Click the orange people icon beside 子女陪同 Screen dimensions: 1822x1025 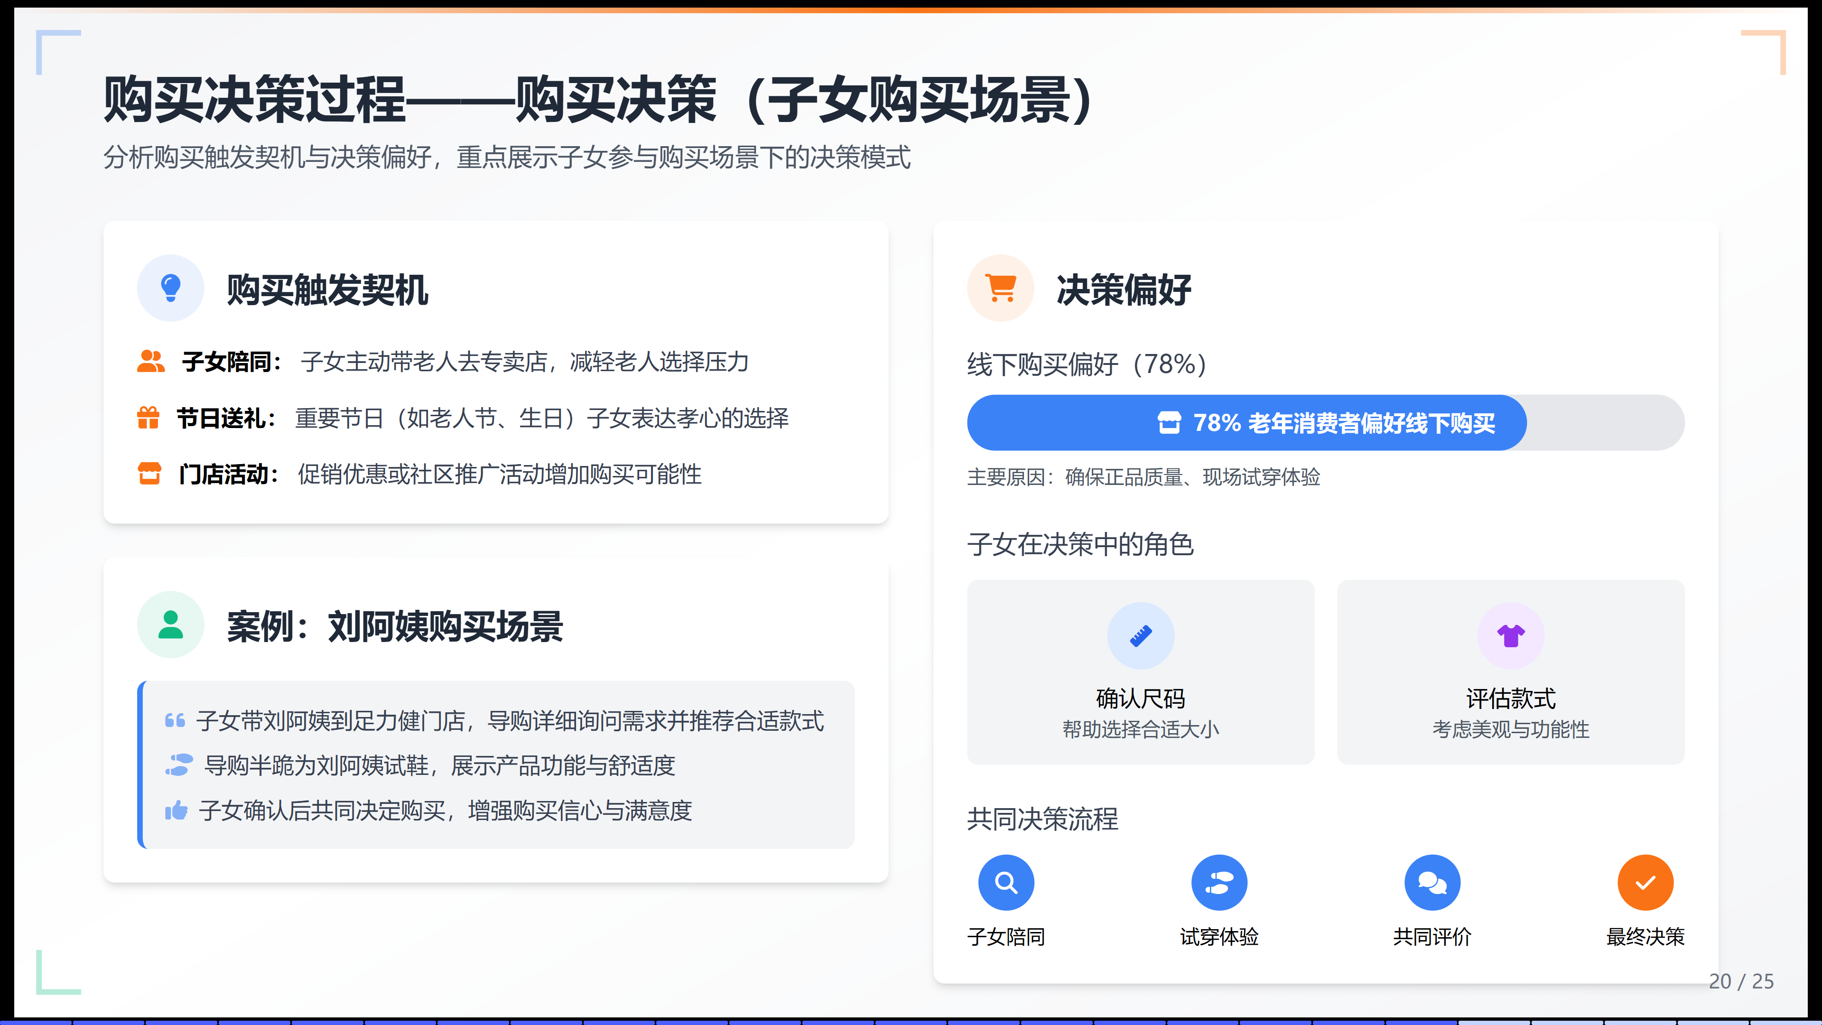pyautogui.click(x=150, y=362)
